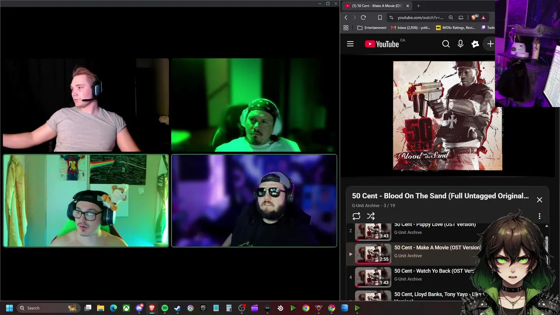
Task: Open the Entertainment bookmarks folder
Action: (x=372, y=28)
